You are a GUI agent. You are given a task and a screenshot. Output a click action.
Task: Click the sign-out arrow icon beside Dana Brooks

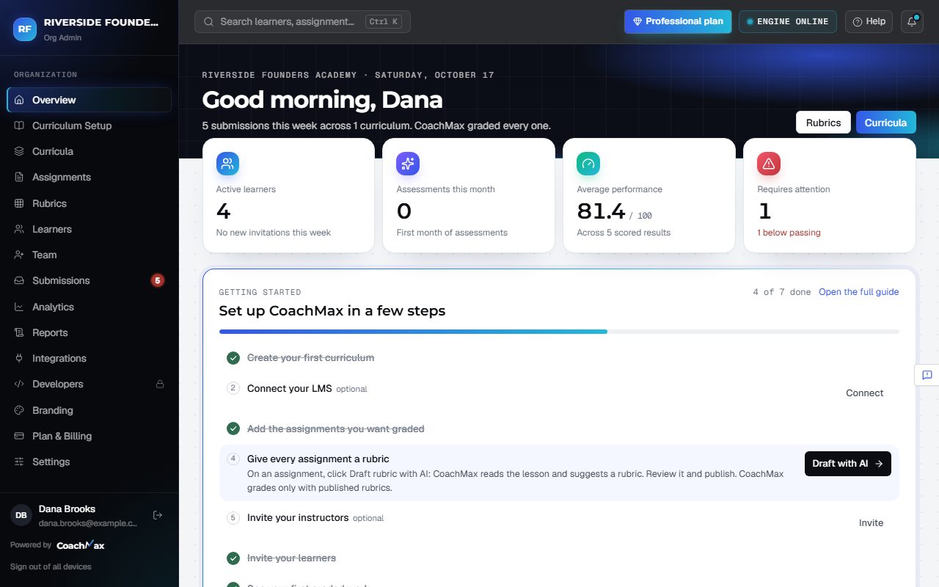157,515
